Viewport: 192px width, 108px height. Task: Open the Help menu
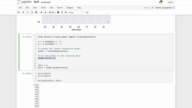coord(79,8)
